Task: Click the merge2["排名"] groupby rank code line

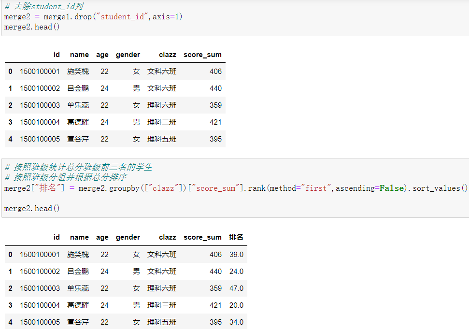Action: (x=236, y=188)
